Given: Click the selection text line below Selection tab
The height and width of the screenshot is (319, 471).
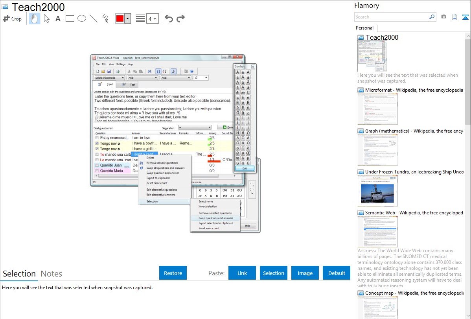Looking at the screenshot, I should 77,288.
